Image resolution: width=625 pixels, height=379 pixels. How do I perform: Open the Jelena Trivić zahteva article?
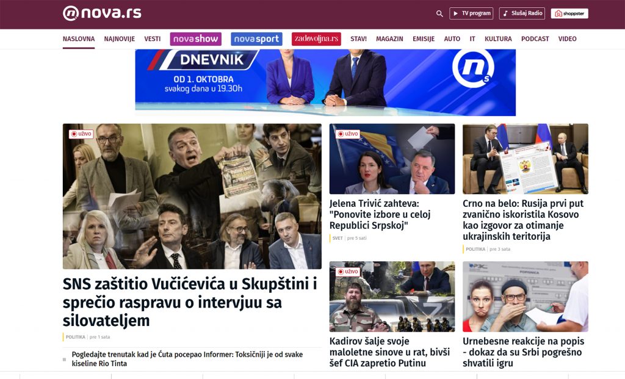click(x=380, y=214)
